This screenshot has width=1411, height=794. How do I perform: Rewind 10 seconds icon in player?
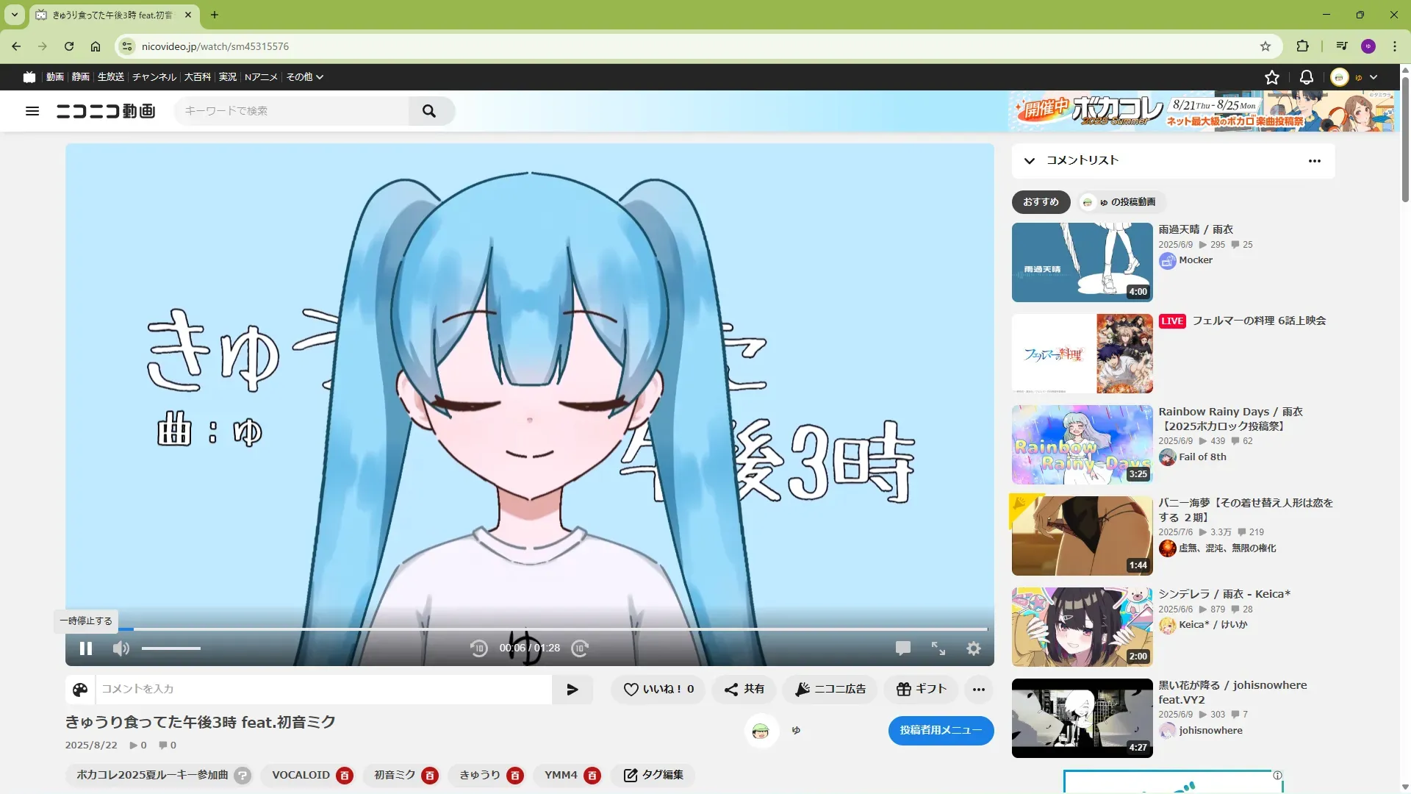point(478,648)
